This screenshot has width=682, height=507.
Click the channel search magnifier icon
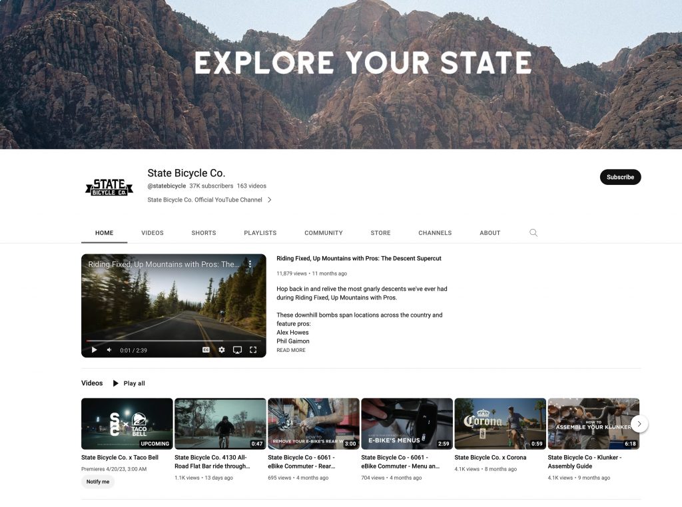point(533,233)
